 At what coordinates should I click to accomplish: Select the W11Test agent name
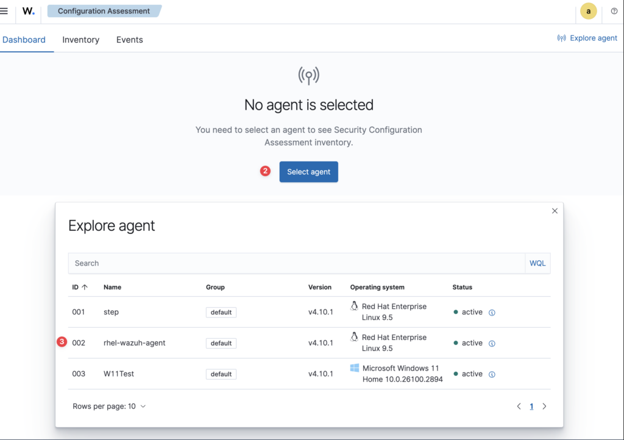click(x=119, y=374)
